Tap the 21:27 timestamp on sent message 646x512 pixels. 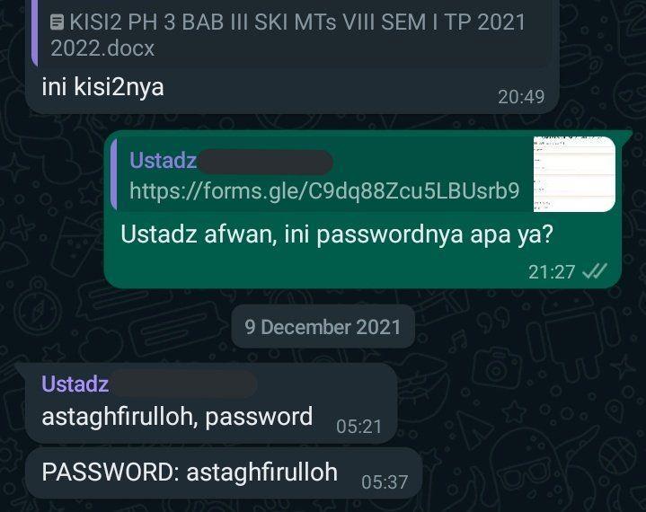tap(552, 272)
